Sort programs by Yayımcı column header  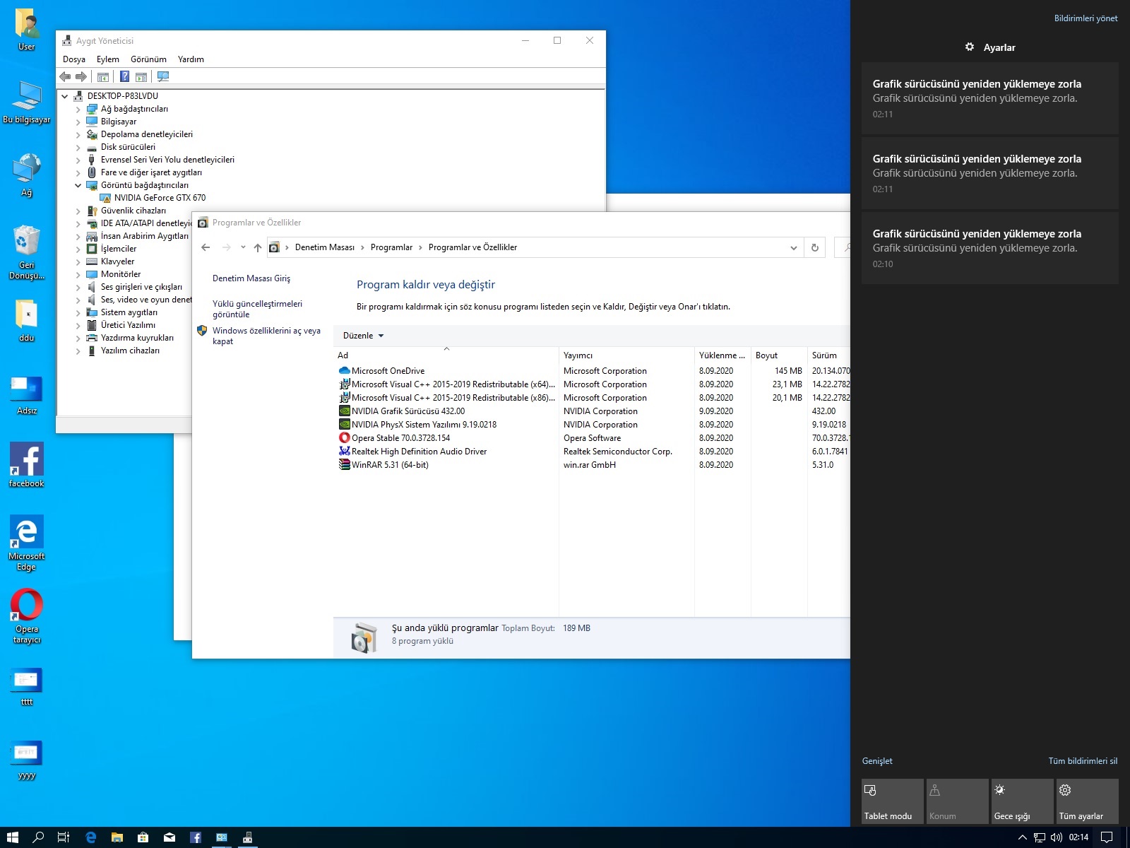(626, 355)
